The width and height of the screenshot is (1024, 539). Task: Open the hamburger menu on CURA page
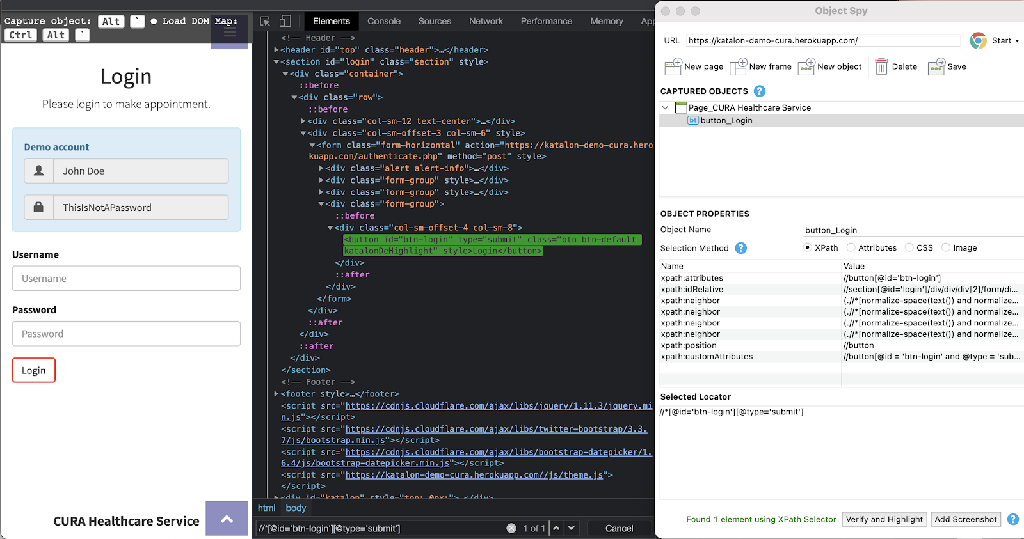pos(230,32)
